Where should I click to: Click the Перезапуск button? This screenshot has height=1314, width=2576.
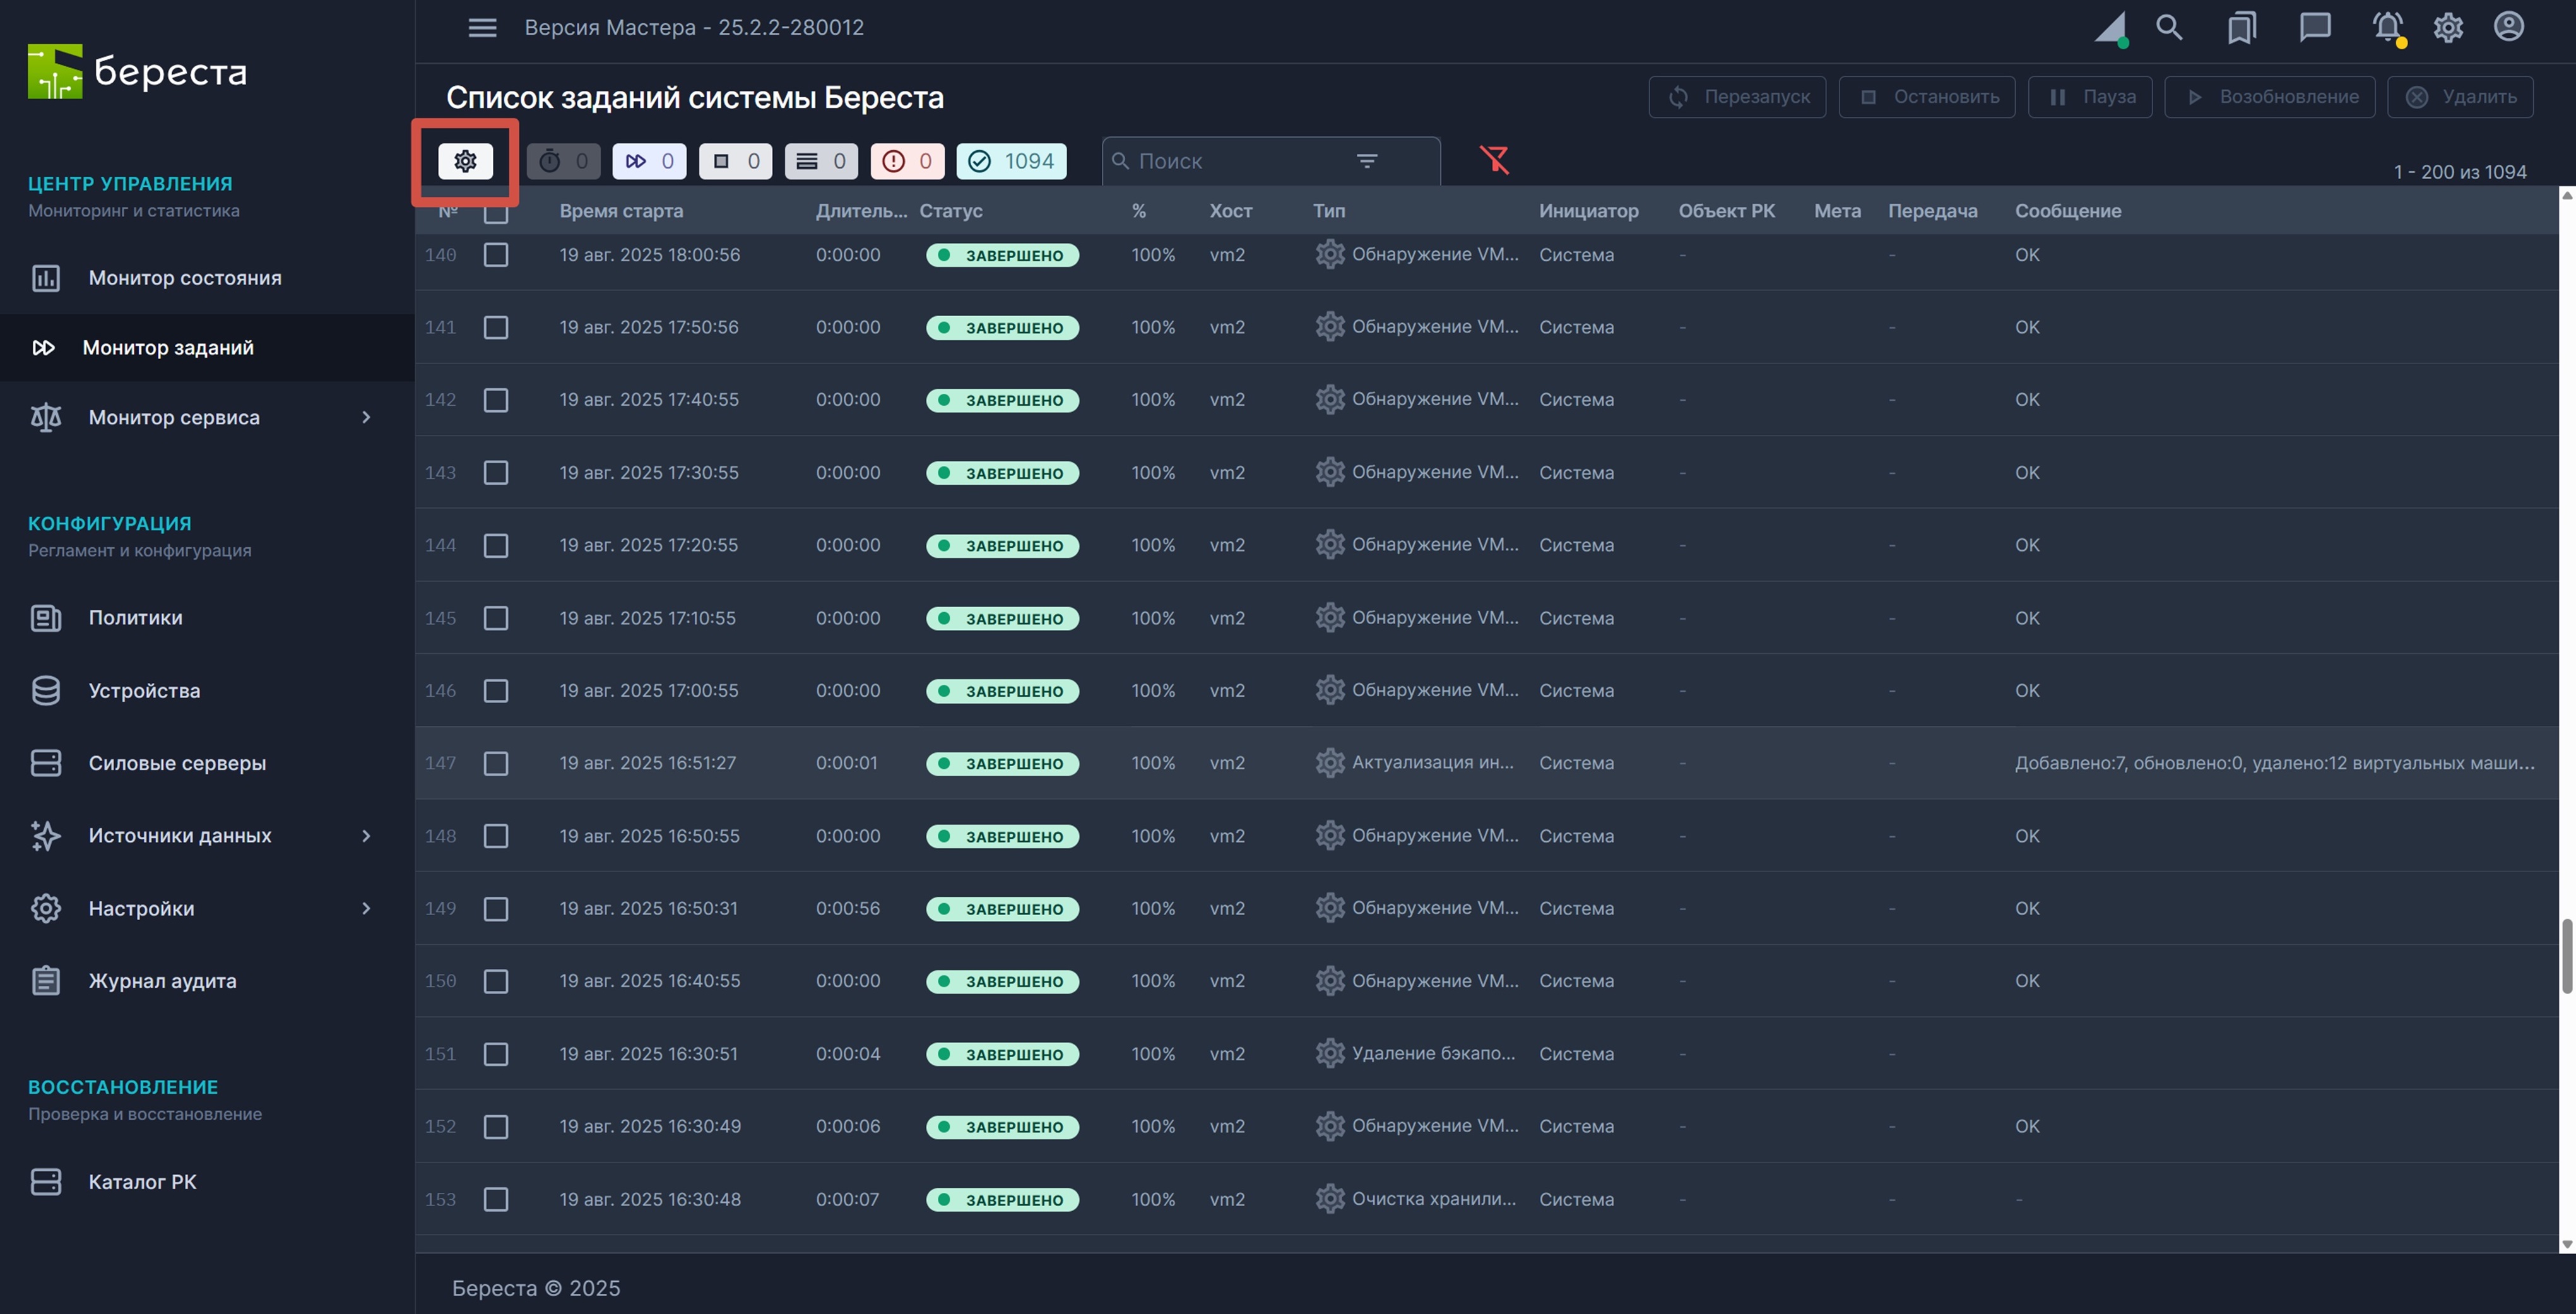click(1737, 97)
